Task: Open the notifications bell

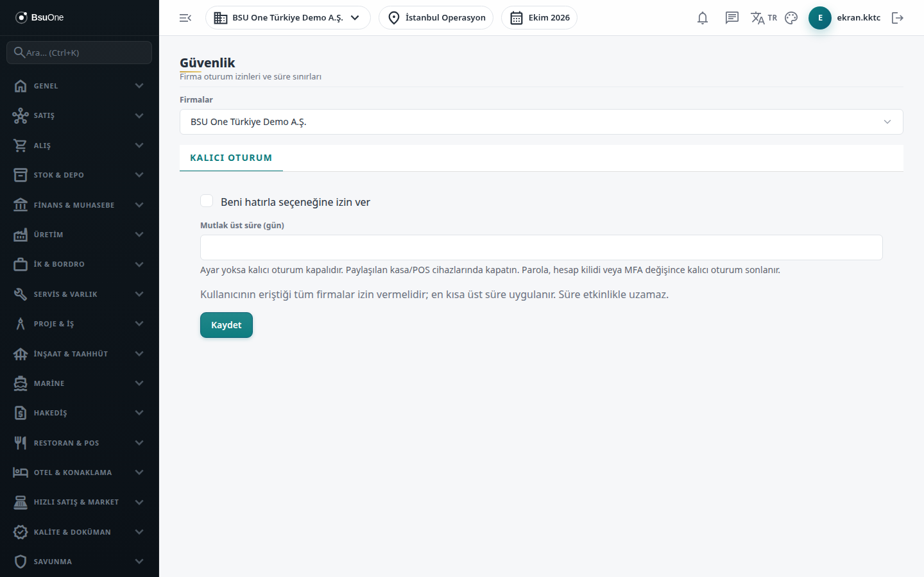Action: (x=703, y=18)
